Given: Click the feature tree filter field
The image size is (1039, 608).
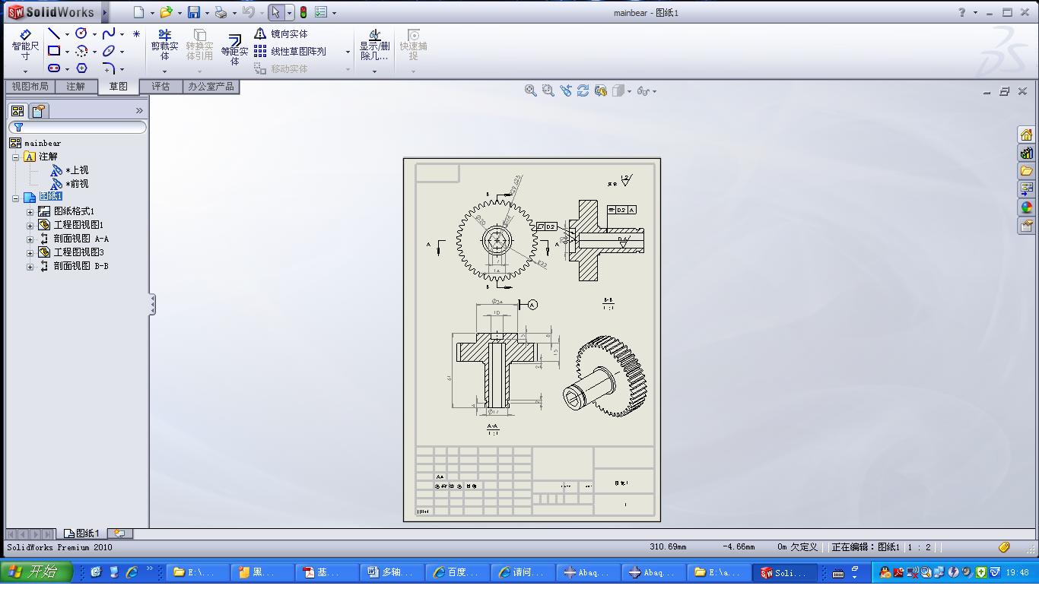Looking at the screenshot, I should click(x=78, y=128).
